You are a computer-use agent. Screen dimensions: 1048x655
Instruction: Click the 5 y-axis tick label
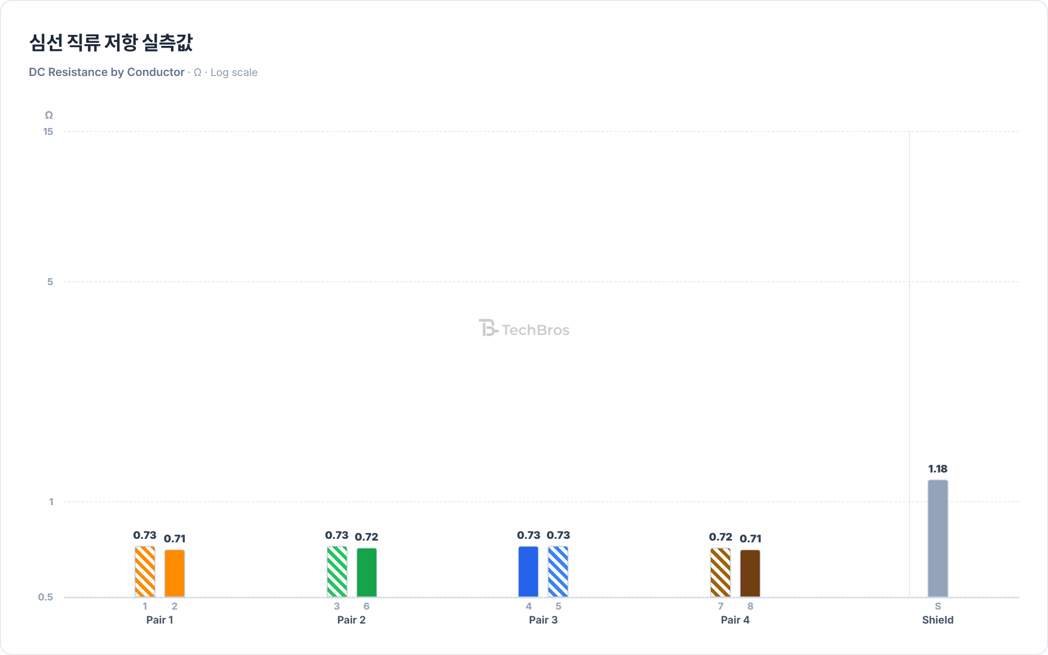50,282
